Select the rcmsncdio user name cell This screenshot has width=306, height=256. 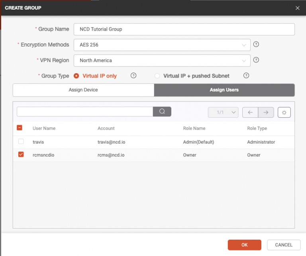pos(43,155)
